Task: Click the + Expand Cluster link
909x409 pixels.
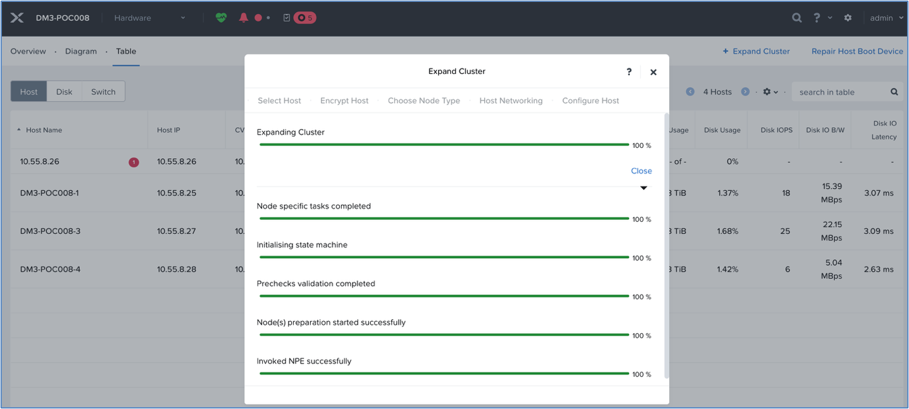Action: tap(756, 51)
